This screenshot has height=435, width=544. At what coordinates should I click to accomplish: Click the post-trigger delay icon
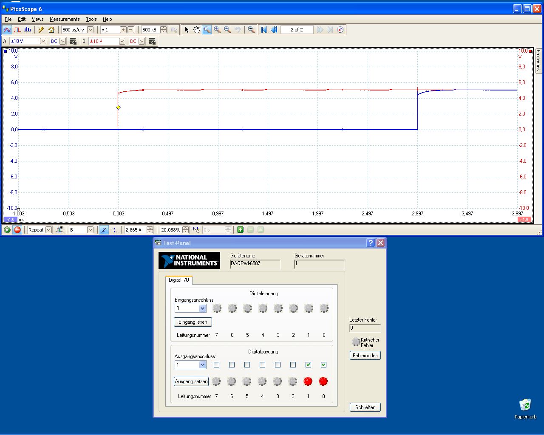[196, 230]
